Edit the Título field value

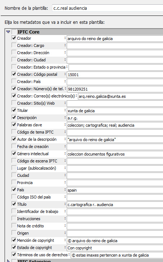pyautogui.click(x=115, y=205)
